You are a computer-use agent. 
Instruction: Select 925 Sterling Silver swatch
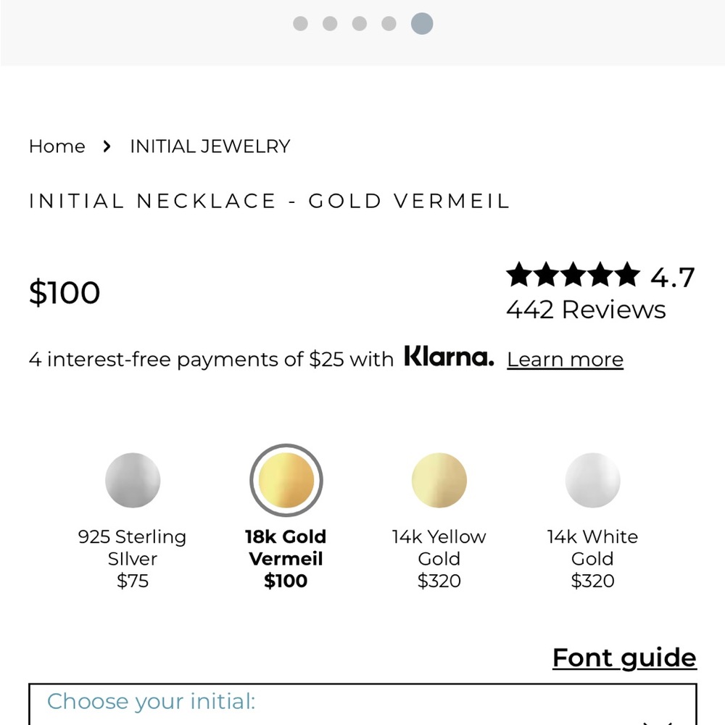133,481
